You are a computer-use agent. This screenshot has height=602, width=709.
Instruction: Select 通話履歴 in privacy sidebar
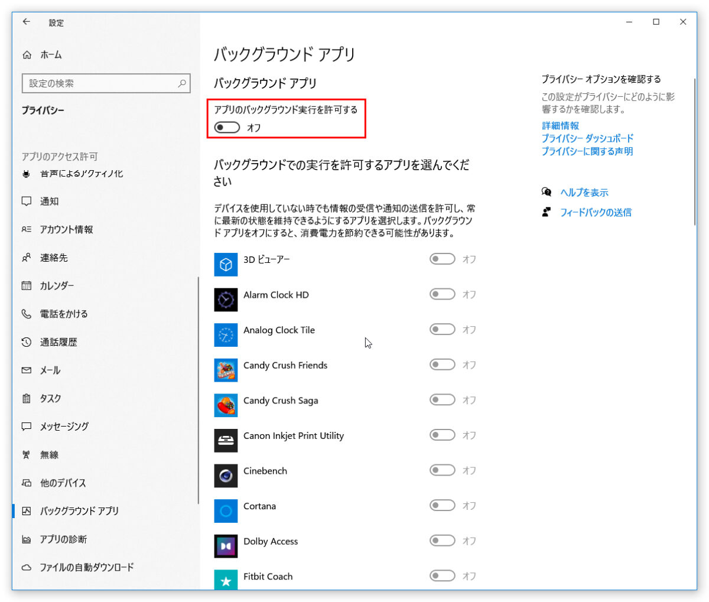(x=106, y=342)
